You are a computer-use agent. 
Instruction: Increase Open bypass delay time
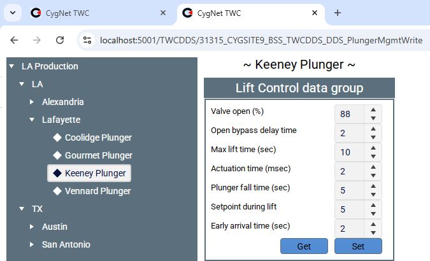point(373,129)
